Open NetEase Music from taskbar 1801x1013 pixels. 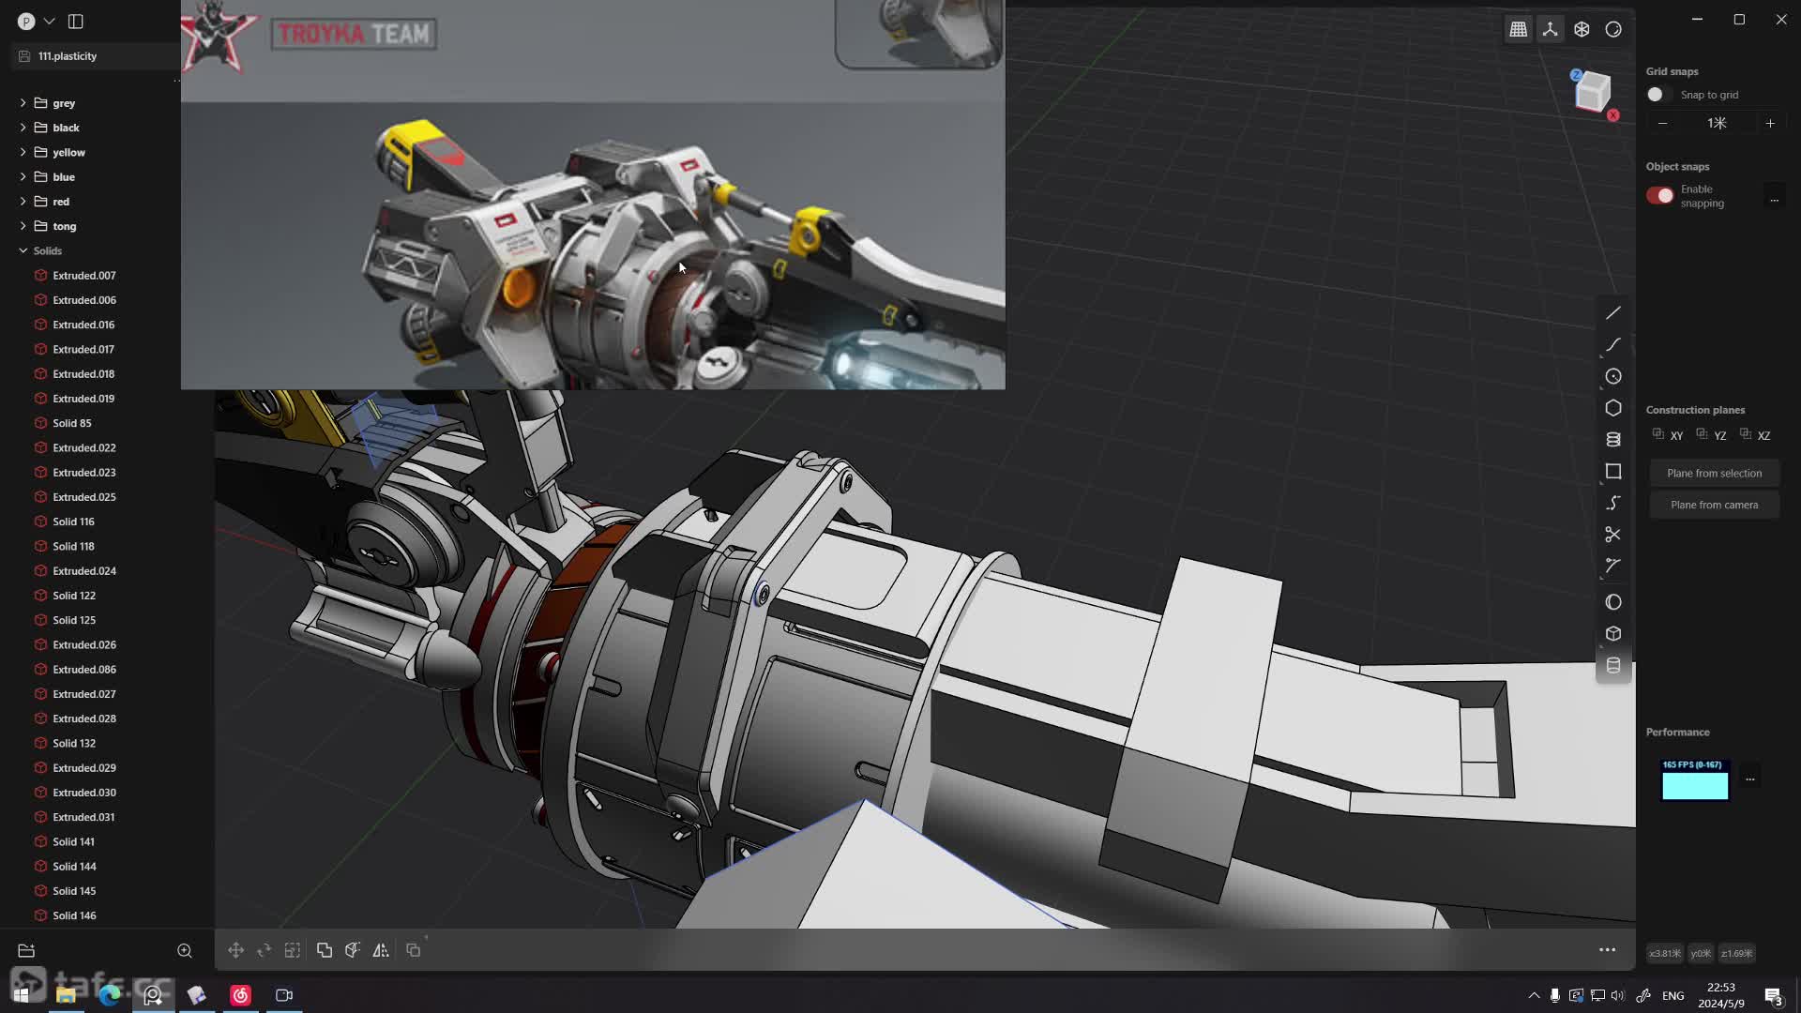pyautogui.click(x=240, y=994)
